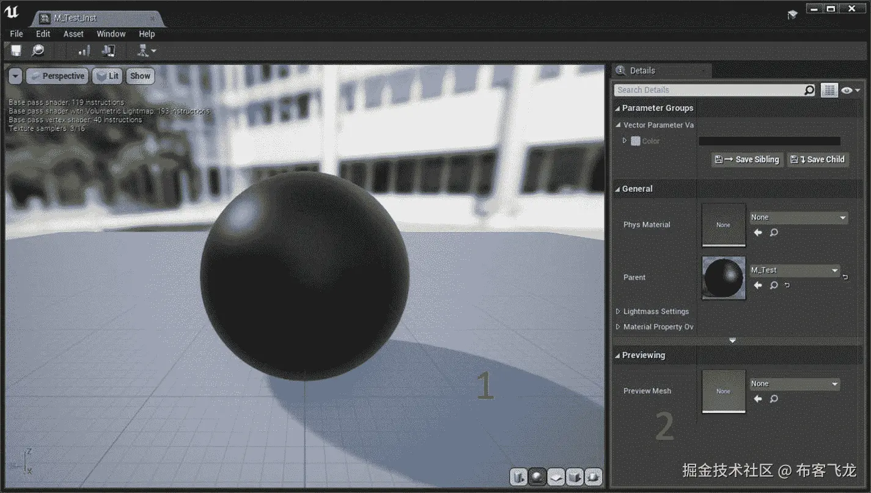Click the Save asset toolbar icon
The height and width of the screenshot is (493, 871).
point(17,51)
